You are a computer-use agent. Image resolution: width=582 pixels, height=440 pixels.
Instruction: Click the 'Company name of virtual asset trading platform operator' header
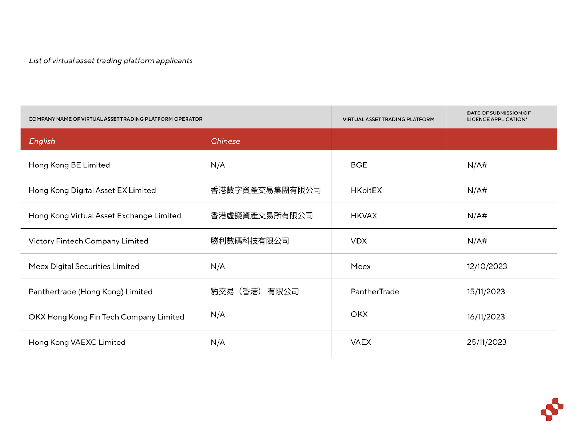pyautogui.click(x=115, y=119)
